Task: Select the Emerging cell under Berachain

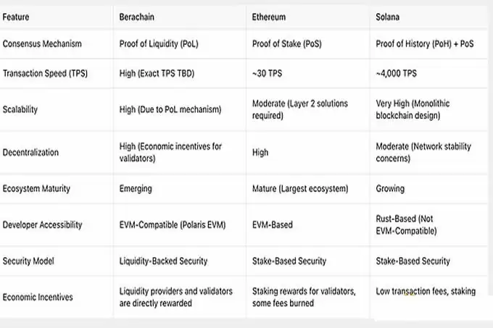Action: 136,189
